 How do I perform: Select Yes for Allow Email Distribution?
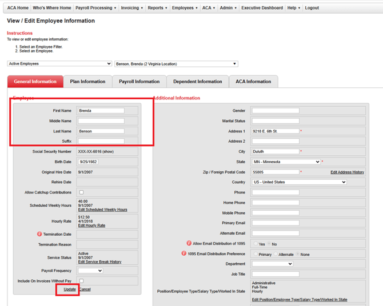[256, 244]
